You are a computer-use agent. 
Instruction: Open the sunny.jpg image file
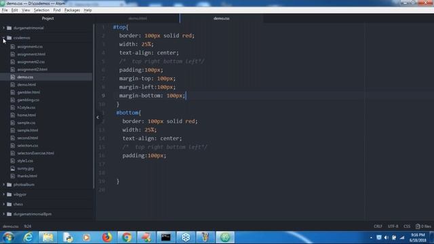coord(26,169)
